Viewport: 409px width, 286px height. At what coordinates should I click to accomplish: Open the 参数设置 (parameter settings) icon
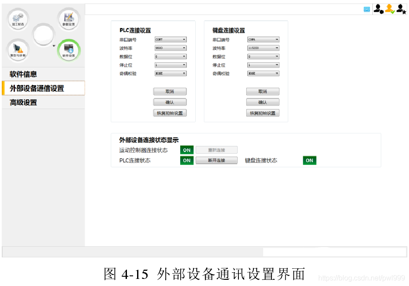tap(69, 19)
